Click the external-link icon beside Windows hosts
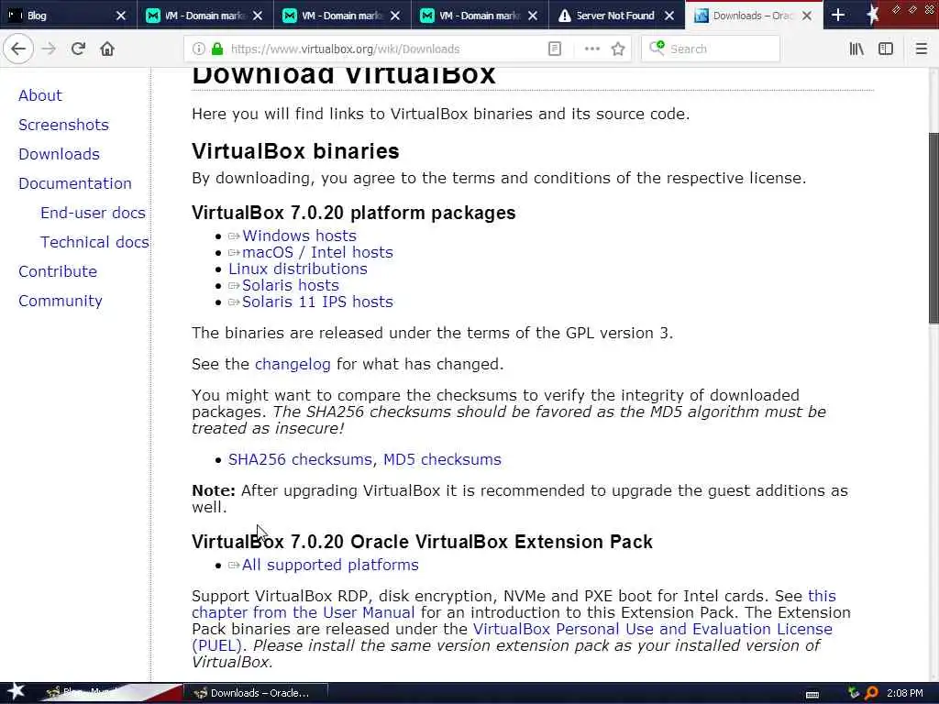 click(234, 236)
